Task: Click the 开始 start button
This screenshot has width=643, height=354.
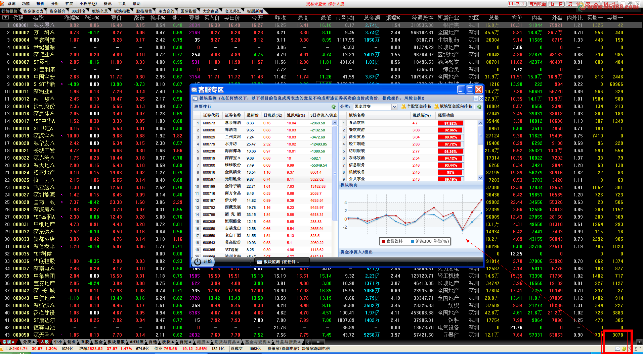Action: (203, 261)
